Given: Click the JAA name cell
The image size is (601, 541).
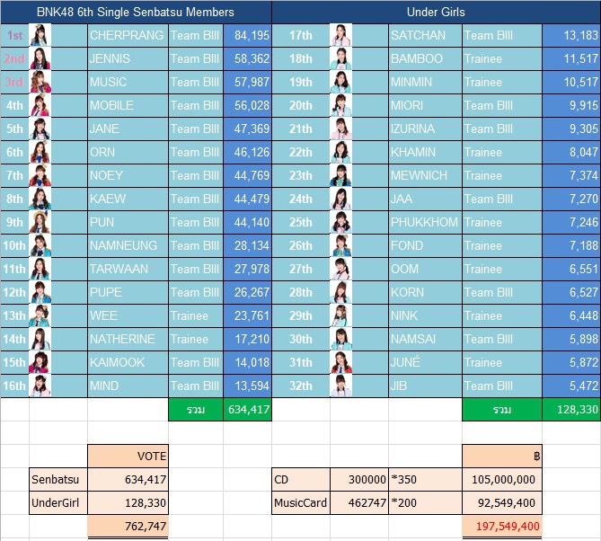Looking at the screenshot, I should (x=425, y=199).
